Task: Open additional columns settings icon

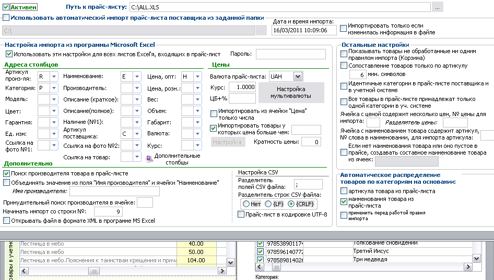Action: point(149,159)
